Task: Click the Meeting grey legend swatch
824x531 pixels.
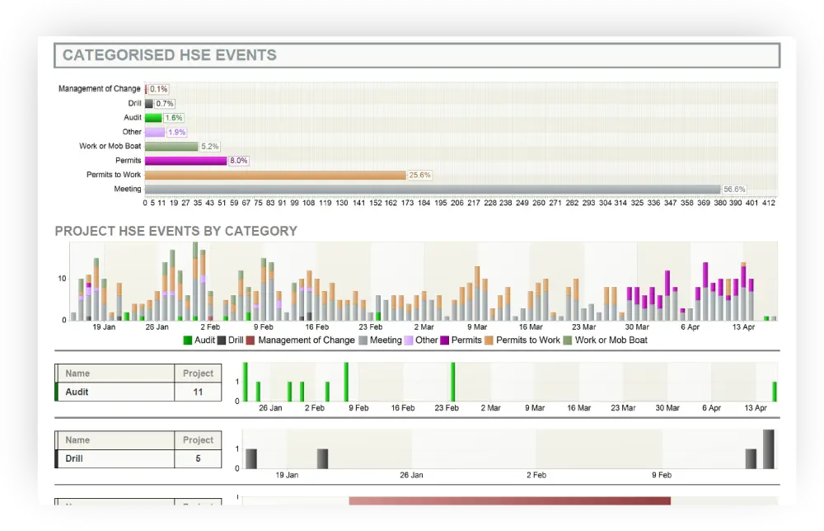Action: [x=363, y=341]
